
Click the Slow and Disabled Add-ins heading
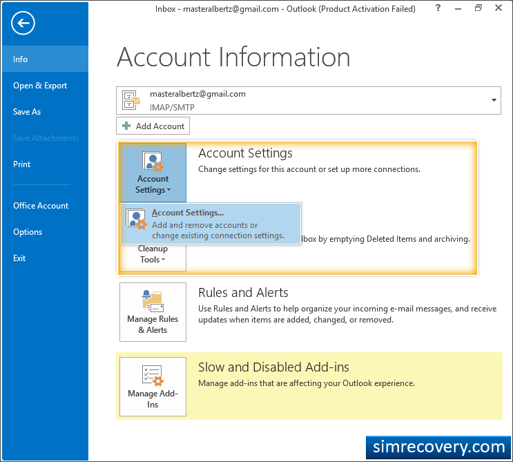[x=273, y=367]
